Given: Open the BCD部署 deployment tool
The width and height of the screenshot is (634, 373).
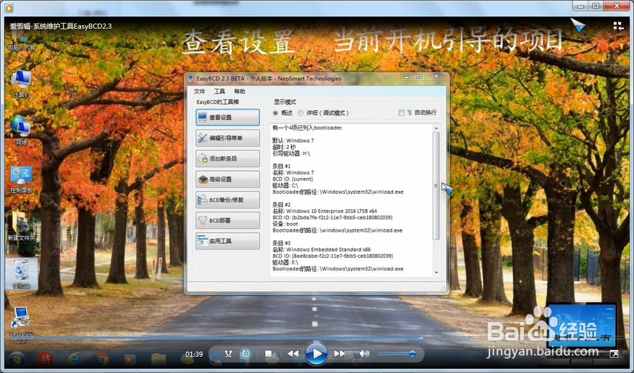Looking at the screenshot, I should coord(228,220).
